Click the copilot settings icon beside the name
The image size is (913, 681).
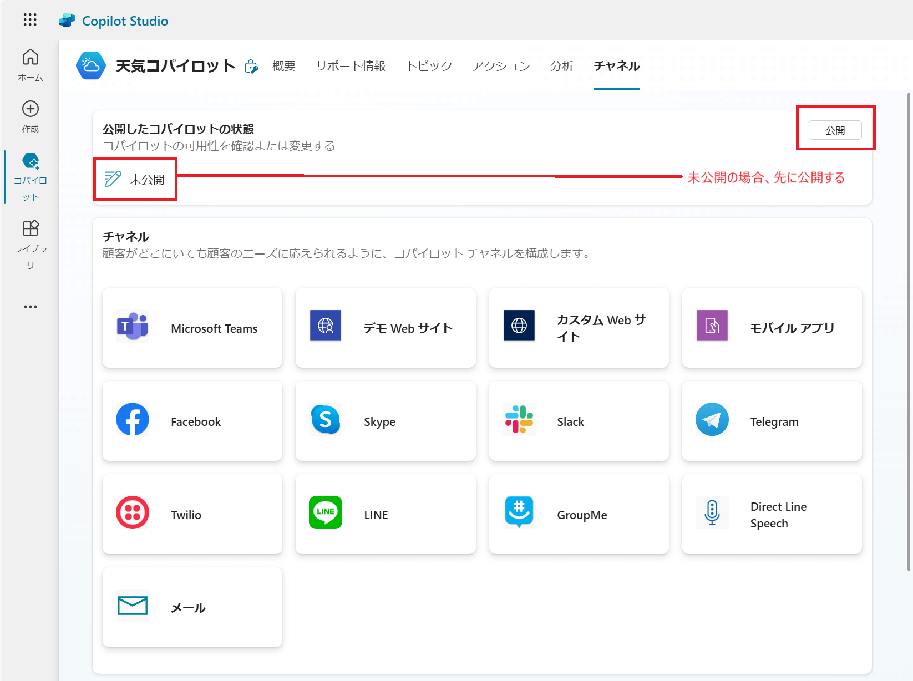tap(251, 67)
